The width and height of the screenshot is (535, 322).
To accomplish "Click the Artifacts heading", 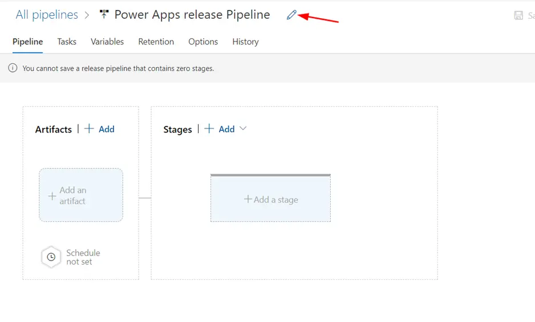I will pos(54,129).
